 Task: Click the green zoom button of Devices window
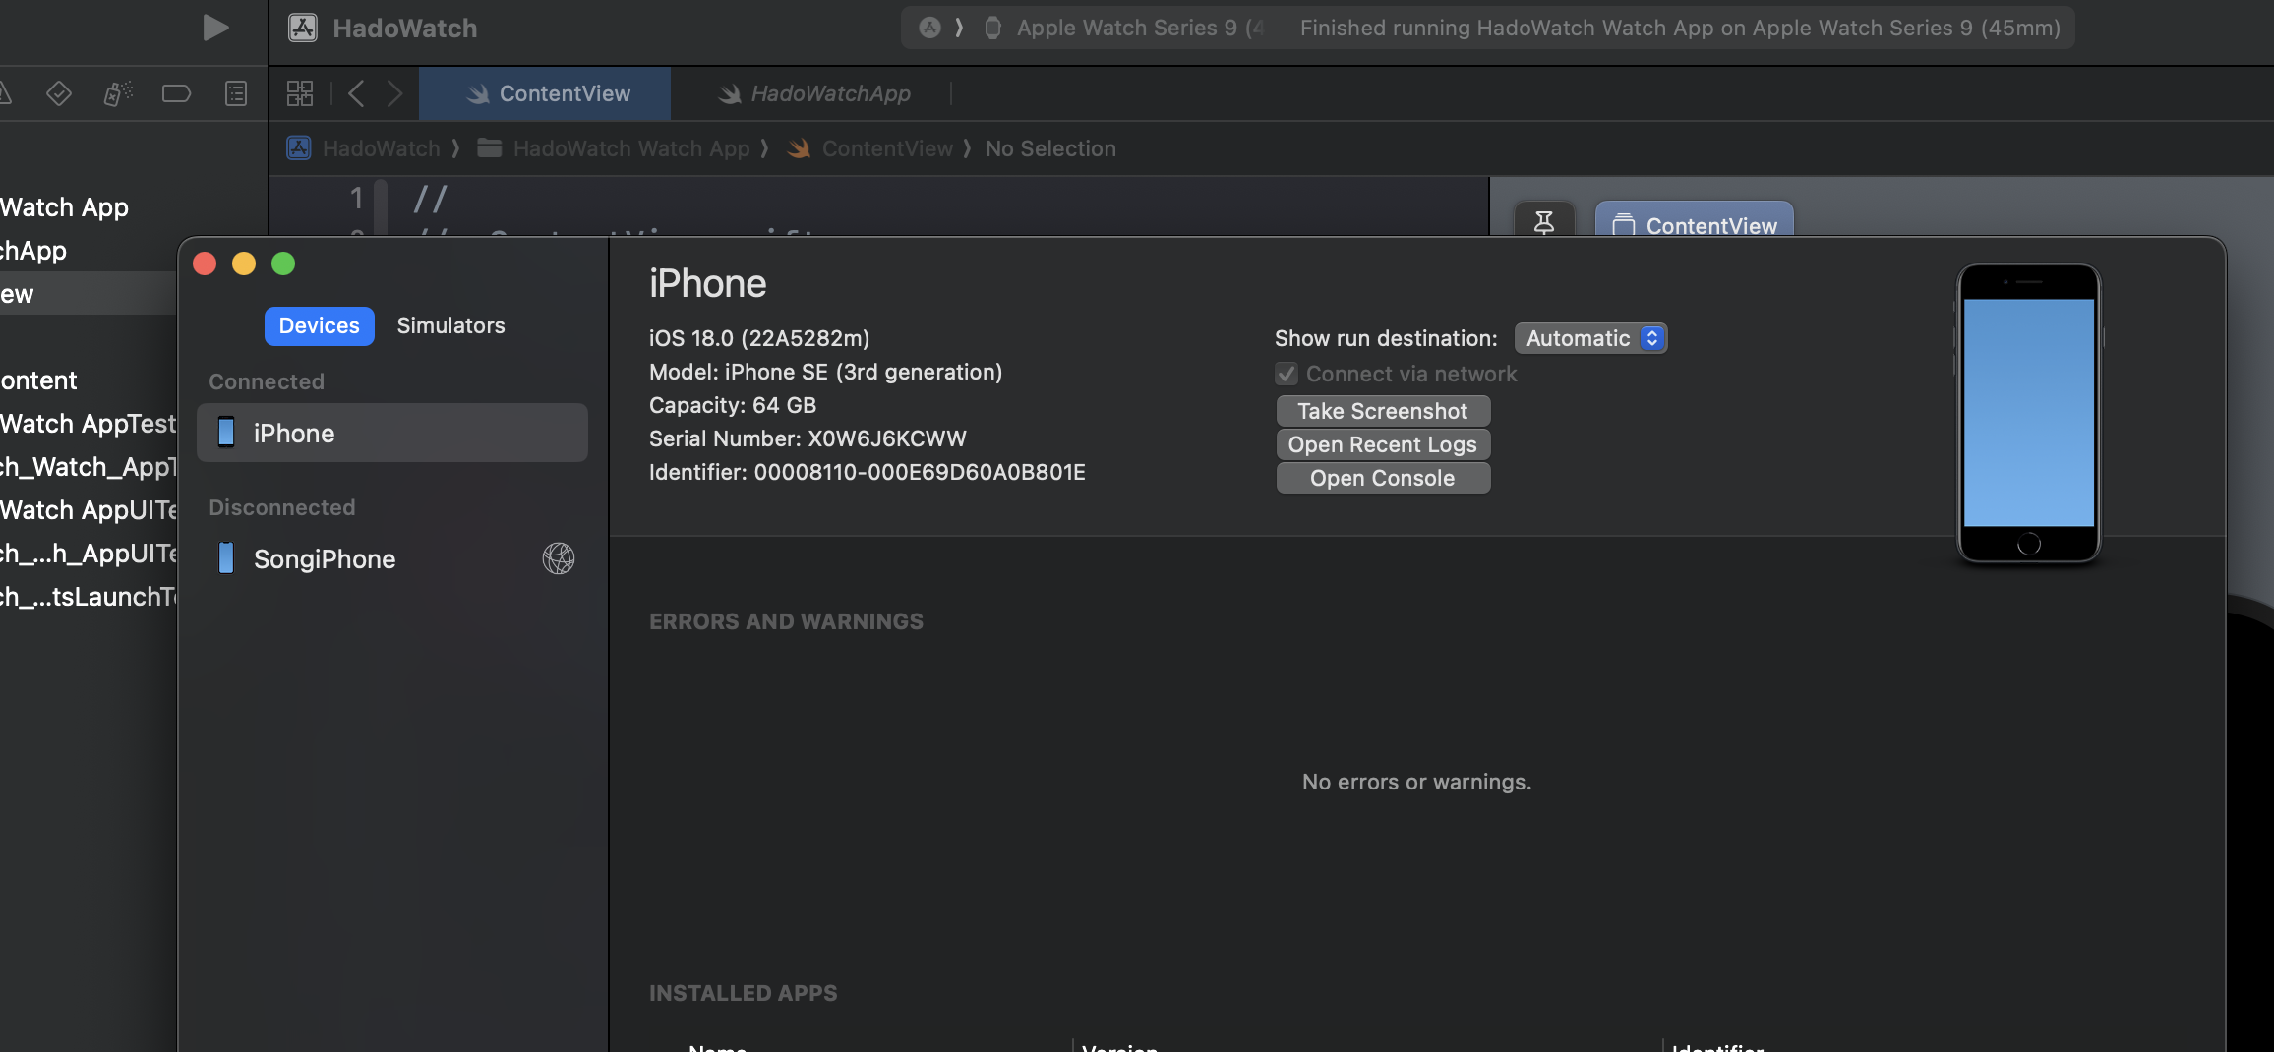pos(283,263)
